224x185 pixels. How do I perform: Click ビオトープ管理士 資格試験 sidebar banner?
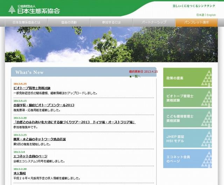[188, 98]
